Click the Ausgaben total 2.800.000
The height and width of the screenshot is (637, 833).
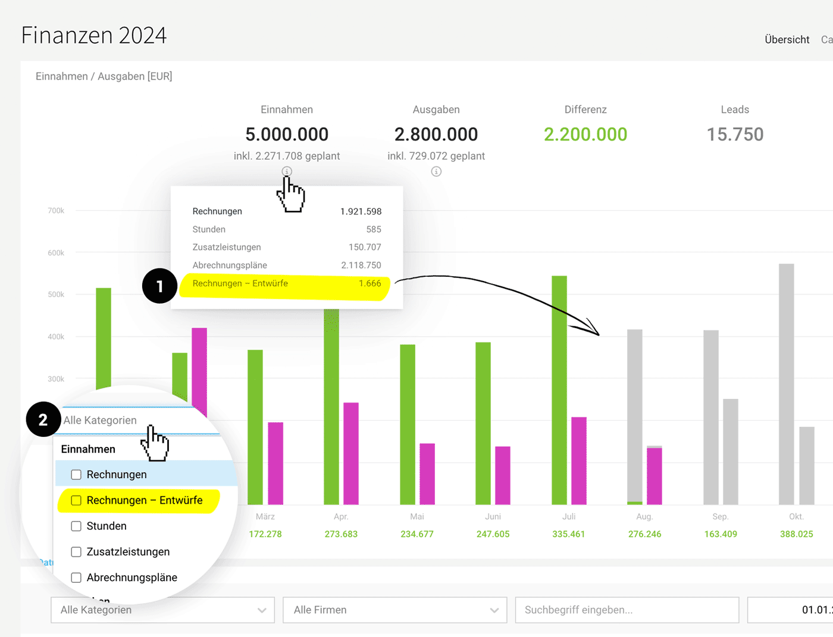click(x=436, y=135)
